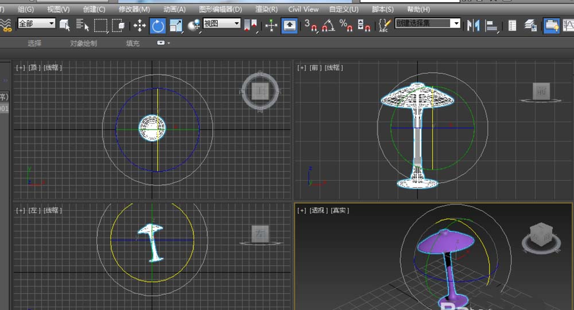The image size is (574, 310).
Task: Open the 自定义(U) menu
Action: coord(344,9)
